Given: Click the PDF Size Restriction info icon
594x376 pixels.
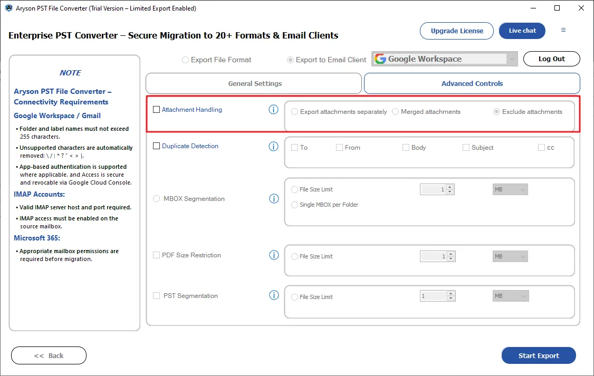Looking at the screenshot, I should tap(274, 255).
